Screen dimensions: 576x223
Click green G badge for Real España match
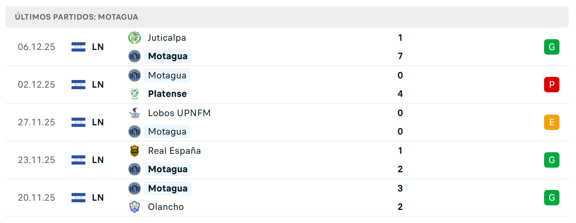pyautogui.click(x=552, y=160)
